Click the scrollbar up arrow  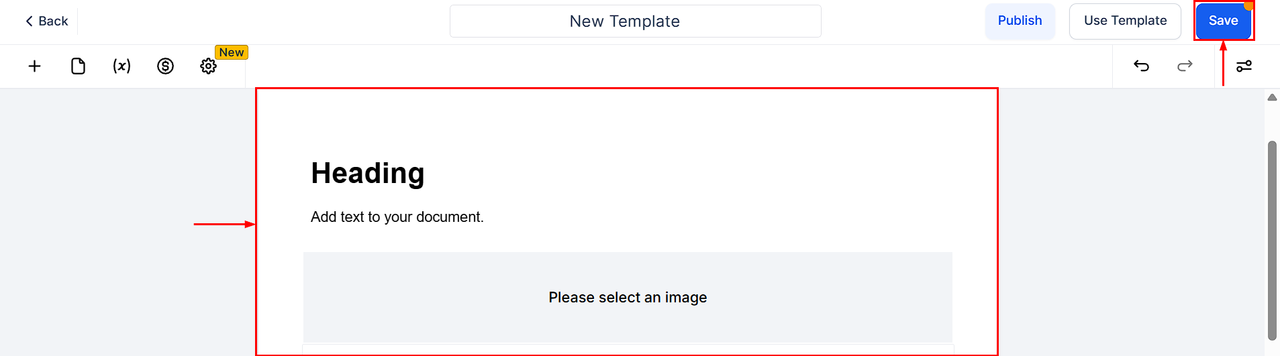1272,98
